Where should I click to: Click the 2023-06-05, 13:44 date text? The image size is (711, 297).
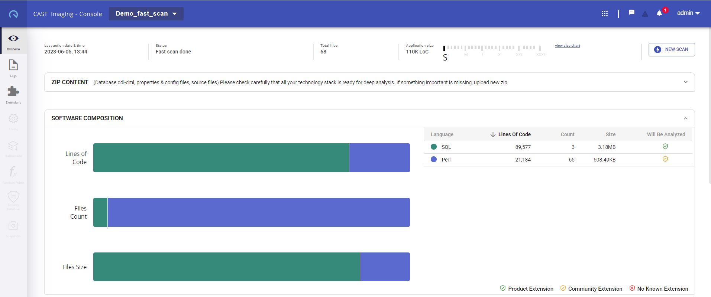point(66,52)
